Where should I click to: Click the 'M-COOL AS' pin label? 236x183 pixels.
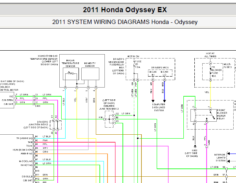click(x=26, y=161)
